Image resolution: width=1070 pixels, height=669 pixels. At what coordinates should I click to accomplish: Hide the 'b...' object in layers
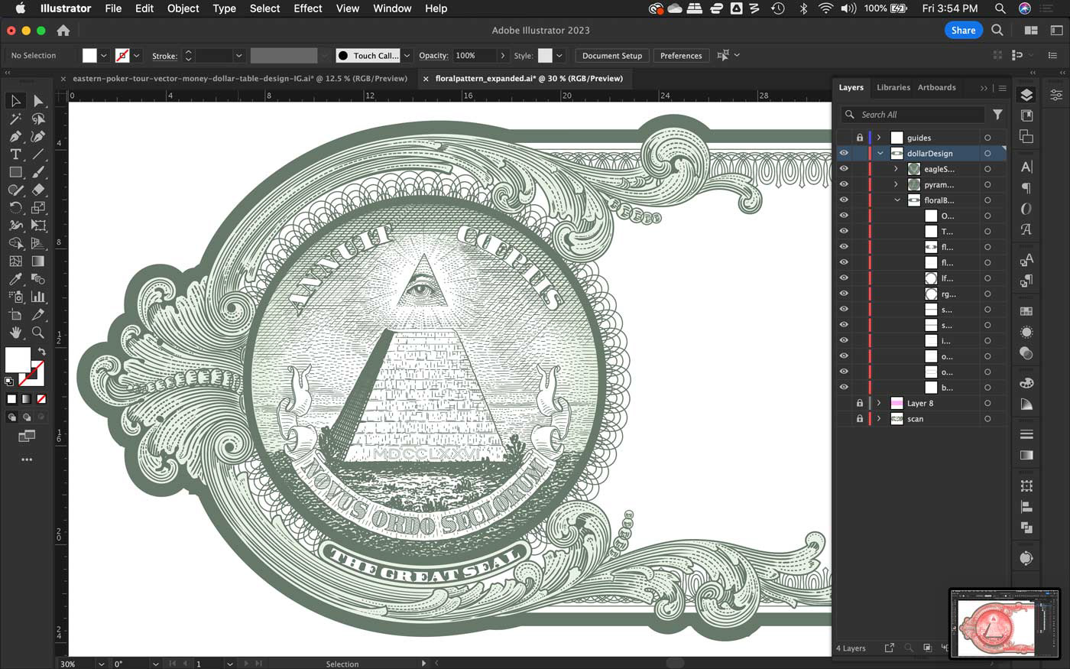click(844, 388)
